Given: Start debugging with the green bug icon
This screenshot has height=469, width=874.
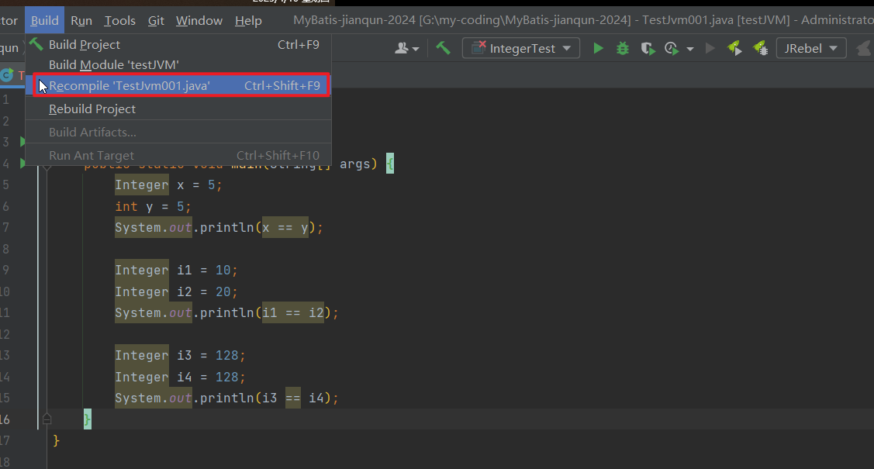Looking at the screenshot, I should coord(623,49).
